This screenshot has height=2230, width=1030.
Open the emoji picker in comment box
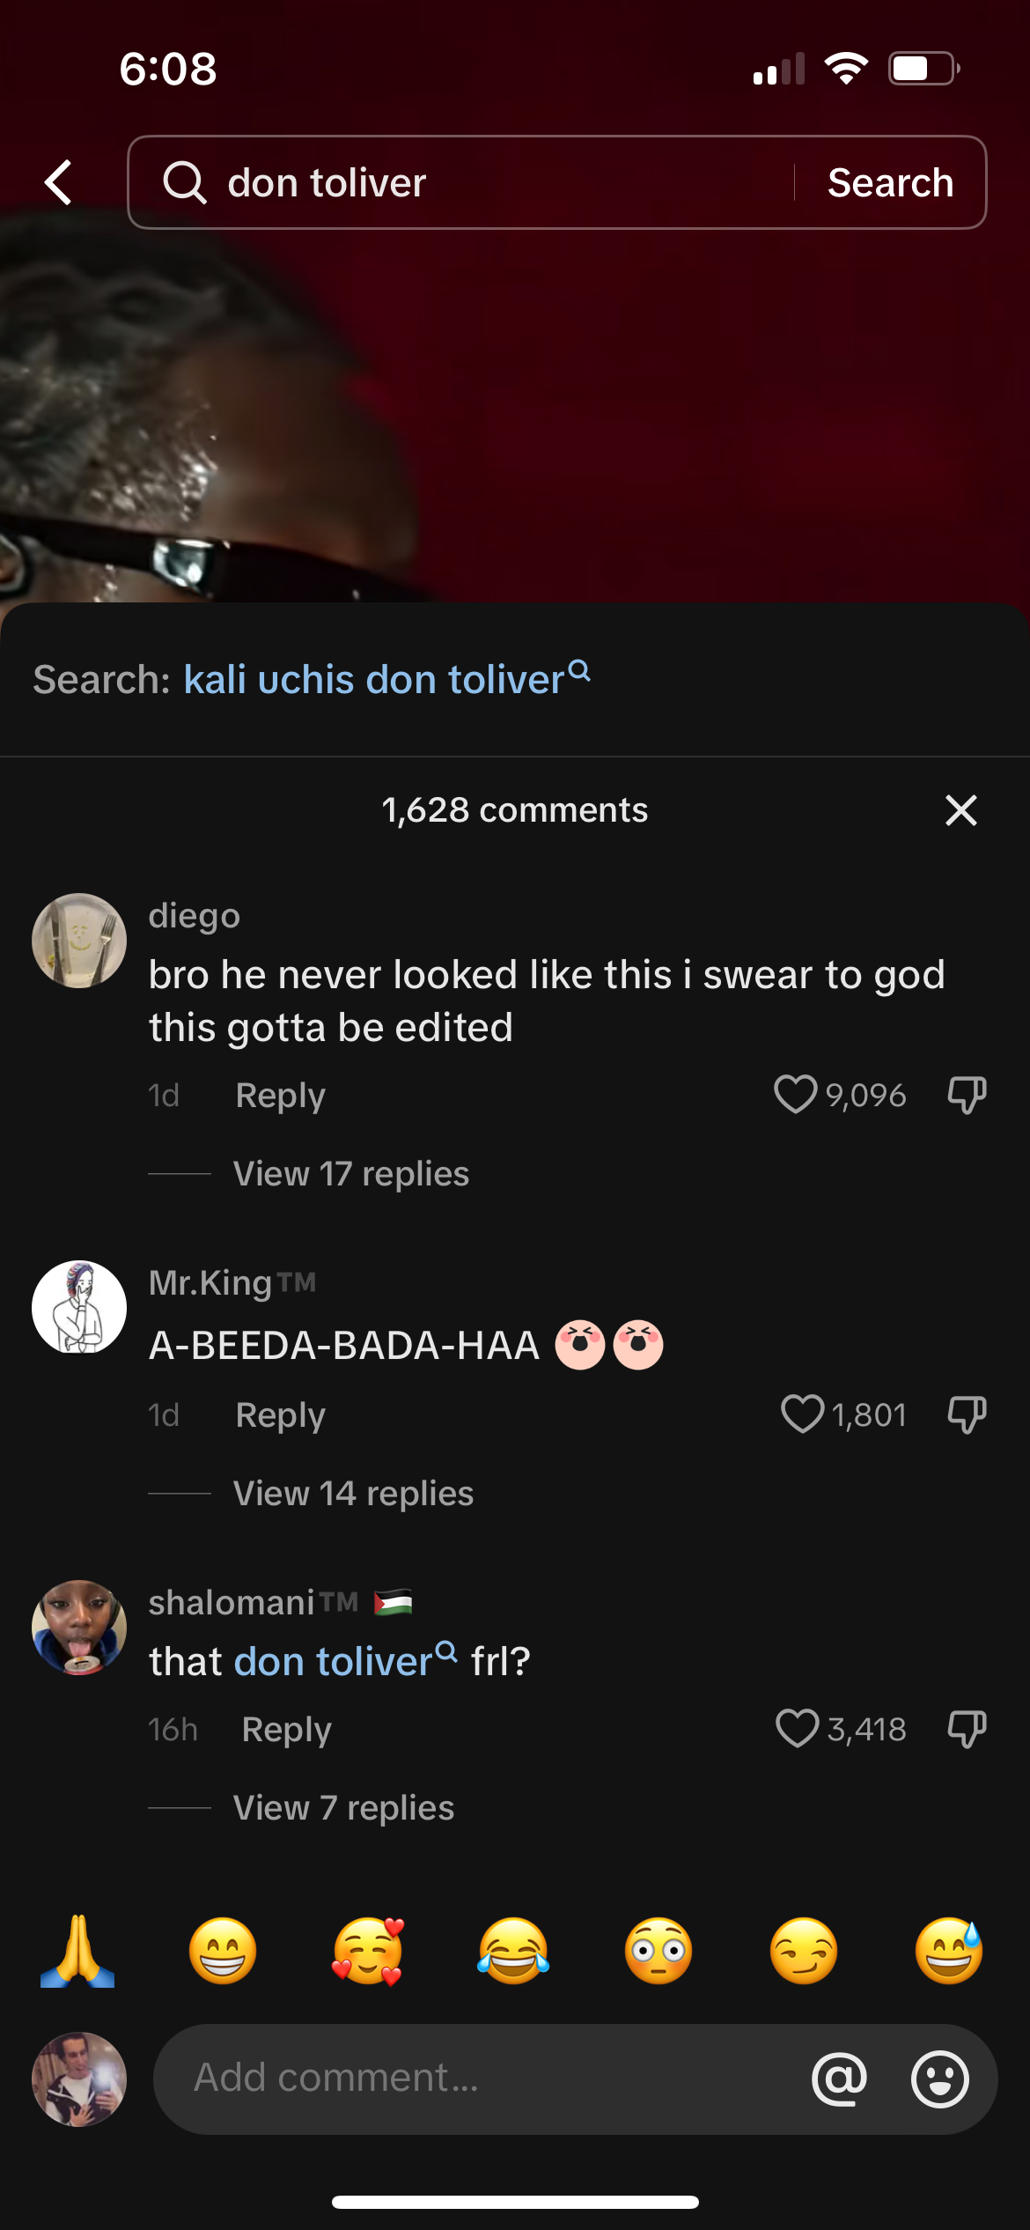(939, 2079)
